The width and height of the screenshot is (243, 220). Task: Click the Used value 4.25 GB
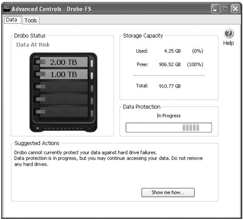(x=172, y=51)
